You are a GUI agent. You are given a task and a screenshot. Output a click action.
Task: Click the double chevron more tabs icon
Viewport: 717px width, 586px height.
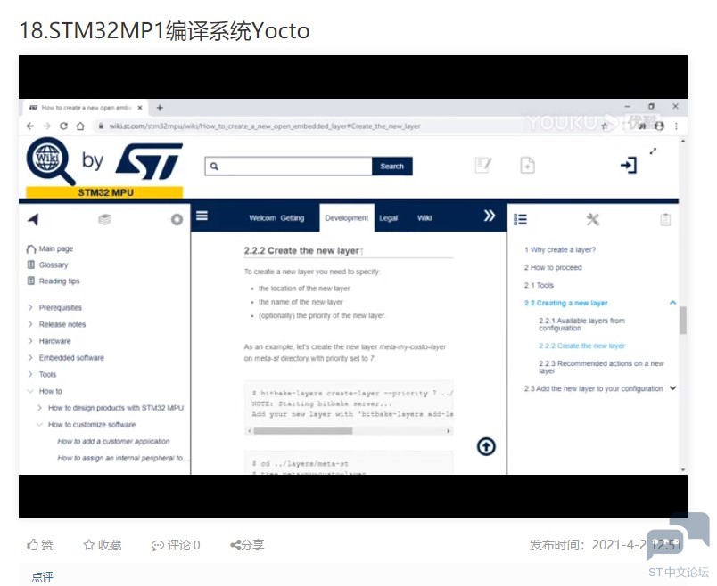coord(490,216)
